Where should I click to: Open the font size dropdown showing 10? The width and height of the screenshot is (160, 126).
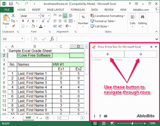(x=49, y=16)
